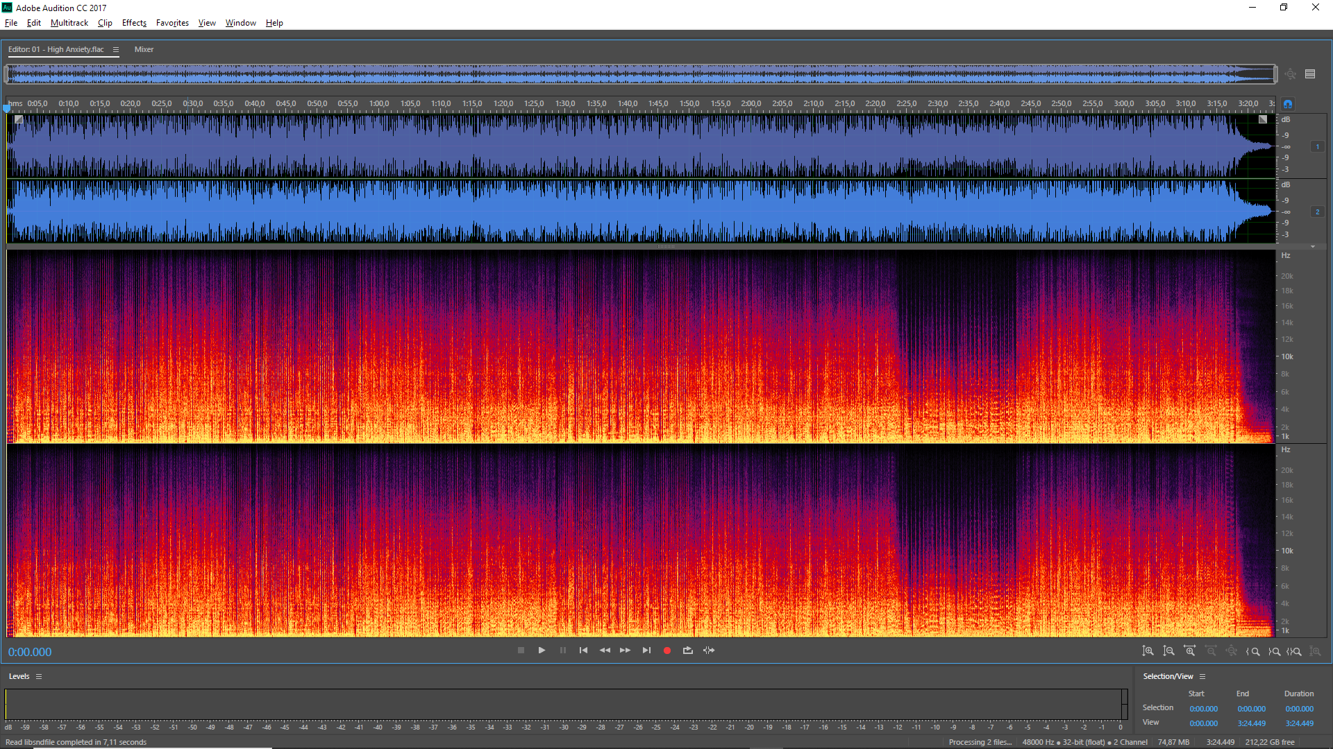
Task: Edit Selection Duration value
Action: coord(1299,709)
